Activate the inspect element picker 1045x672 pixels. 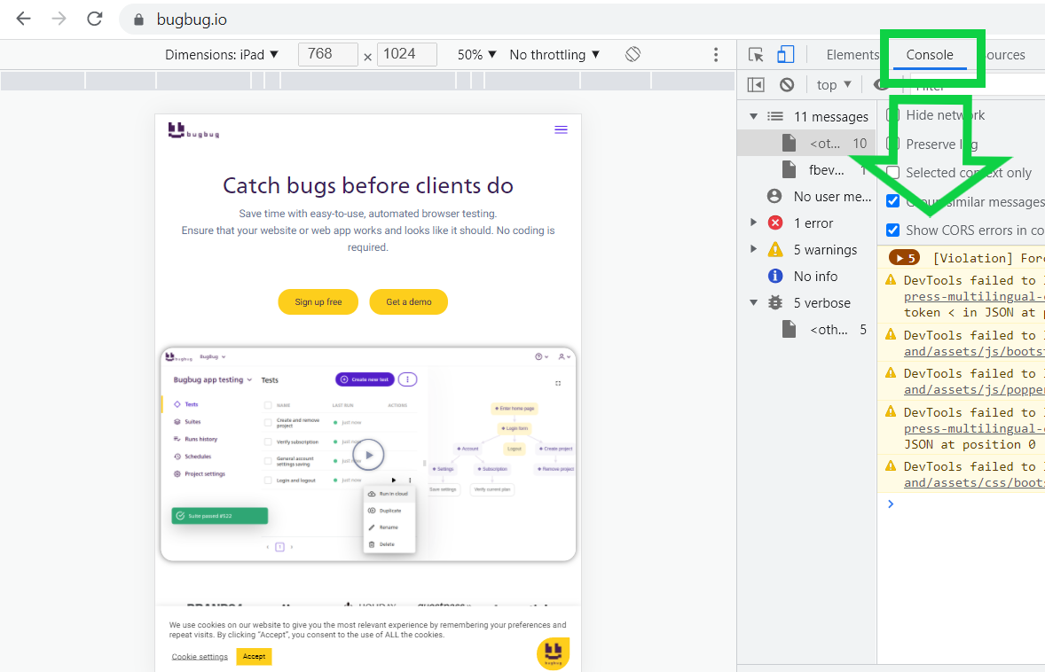[x=756, y=55]
